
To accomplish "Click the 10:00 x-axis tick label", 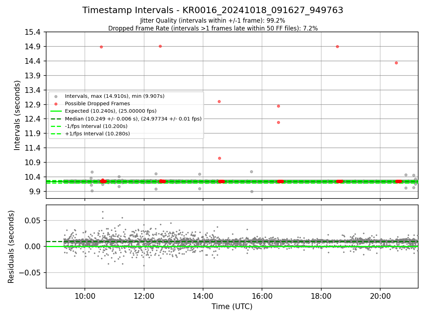I will (x=85, y=296).
